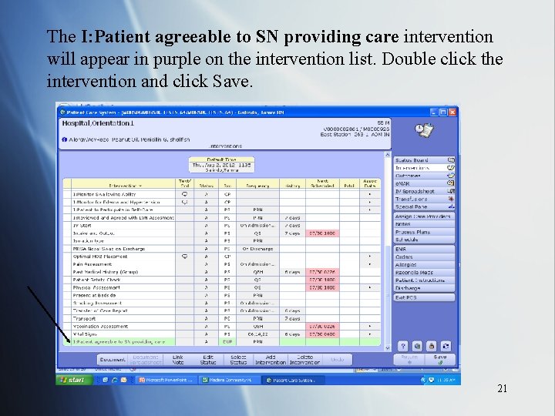The height and width of the screenshot is (416, 555).
Task: Select the I:Patient agreeable to SN providing care row
Action: click(221, 342)
